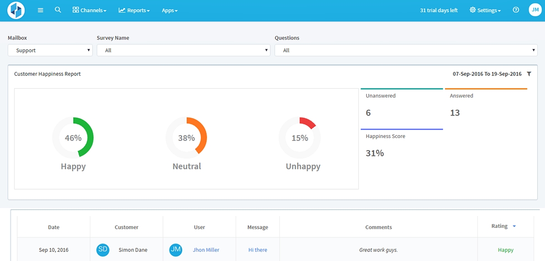Open the Reports menu
This screenshot has width=545, height=261.
[x=134, y=10]
